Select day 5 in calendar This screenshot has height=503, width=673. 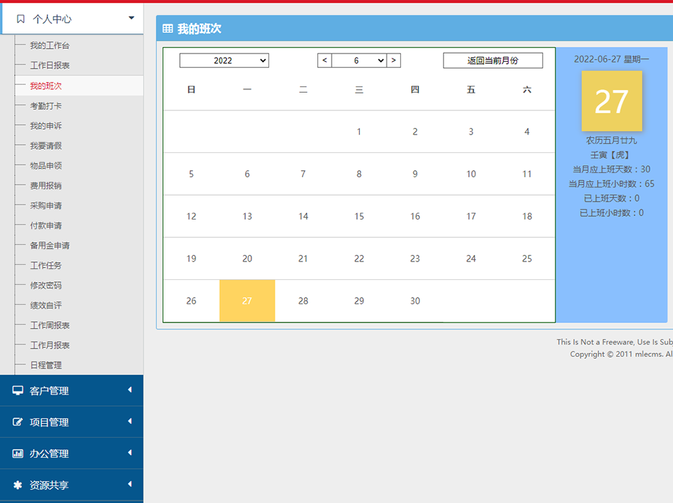point(192,174)
